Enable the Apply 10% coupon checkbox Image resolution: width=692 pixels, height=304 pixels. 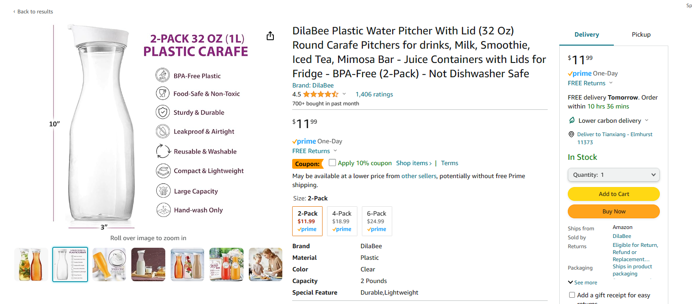click(332, 162)
